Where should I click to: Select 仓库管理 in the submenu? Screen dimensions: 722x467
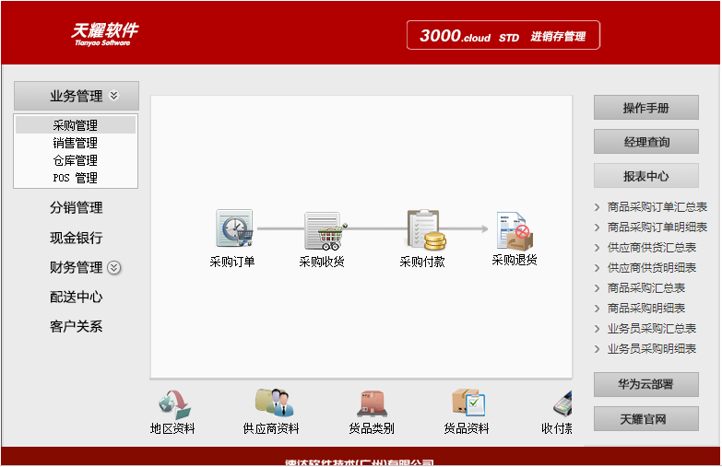pyautogui.click(x=75, y=160)
